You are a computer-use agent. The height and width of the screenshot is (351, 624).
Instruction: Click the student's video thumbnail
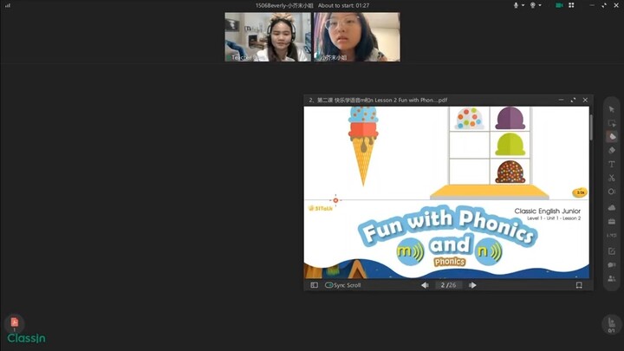[x=357, y=36]
